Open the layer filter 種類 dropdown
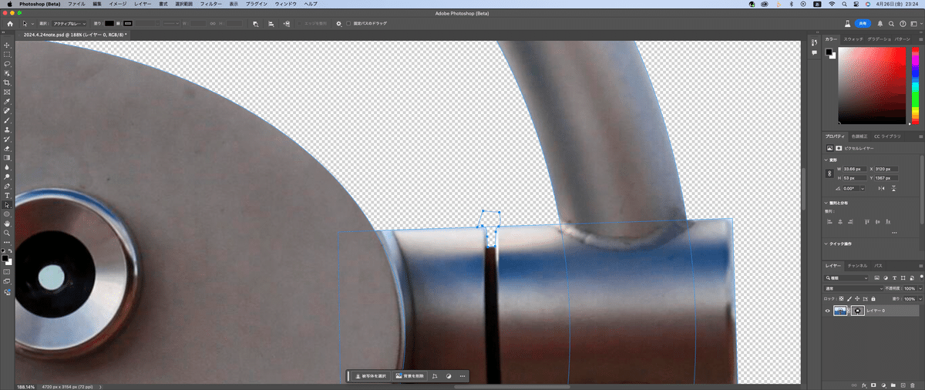The width and height of the screenshot is (925, 390). (846, 278)
